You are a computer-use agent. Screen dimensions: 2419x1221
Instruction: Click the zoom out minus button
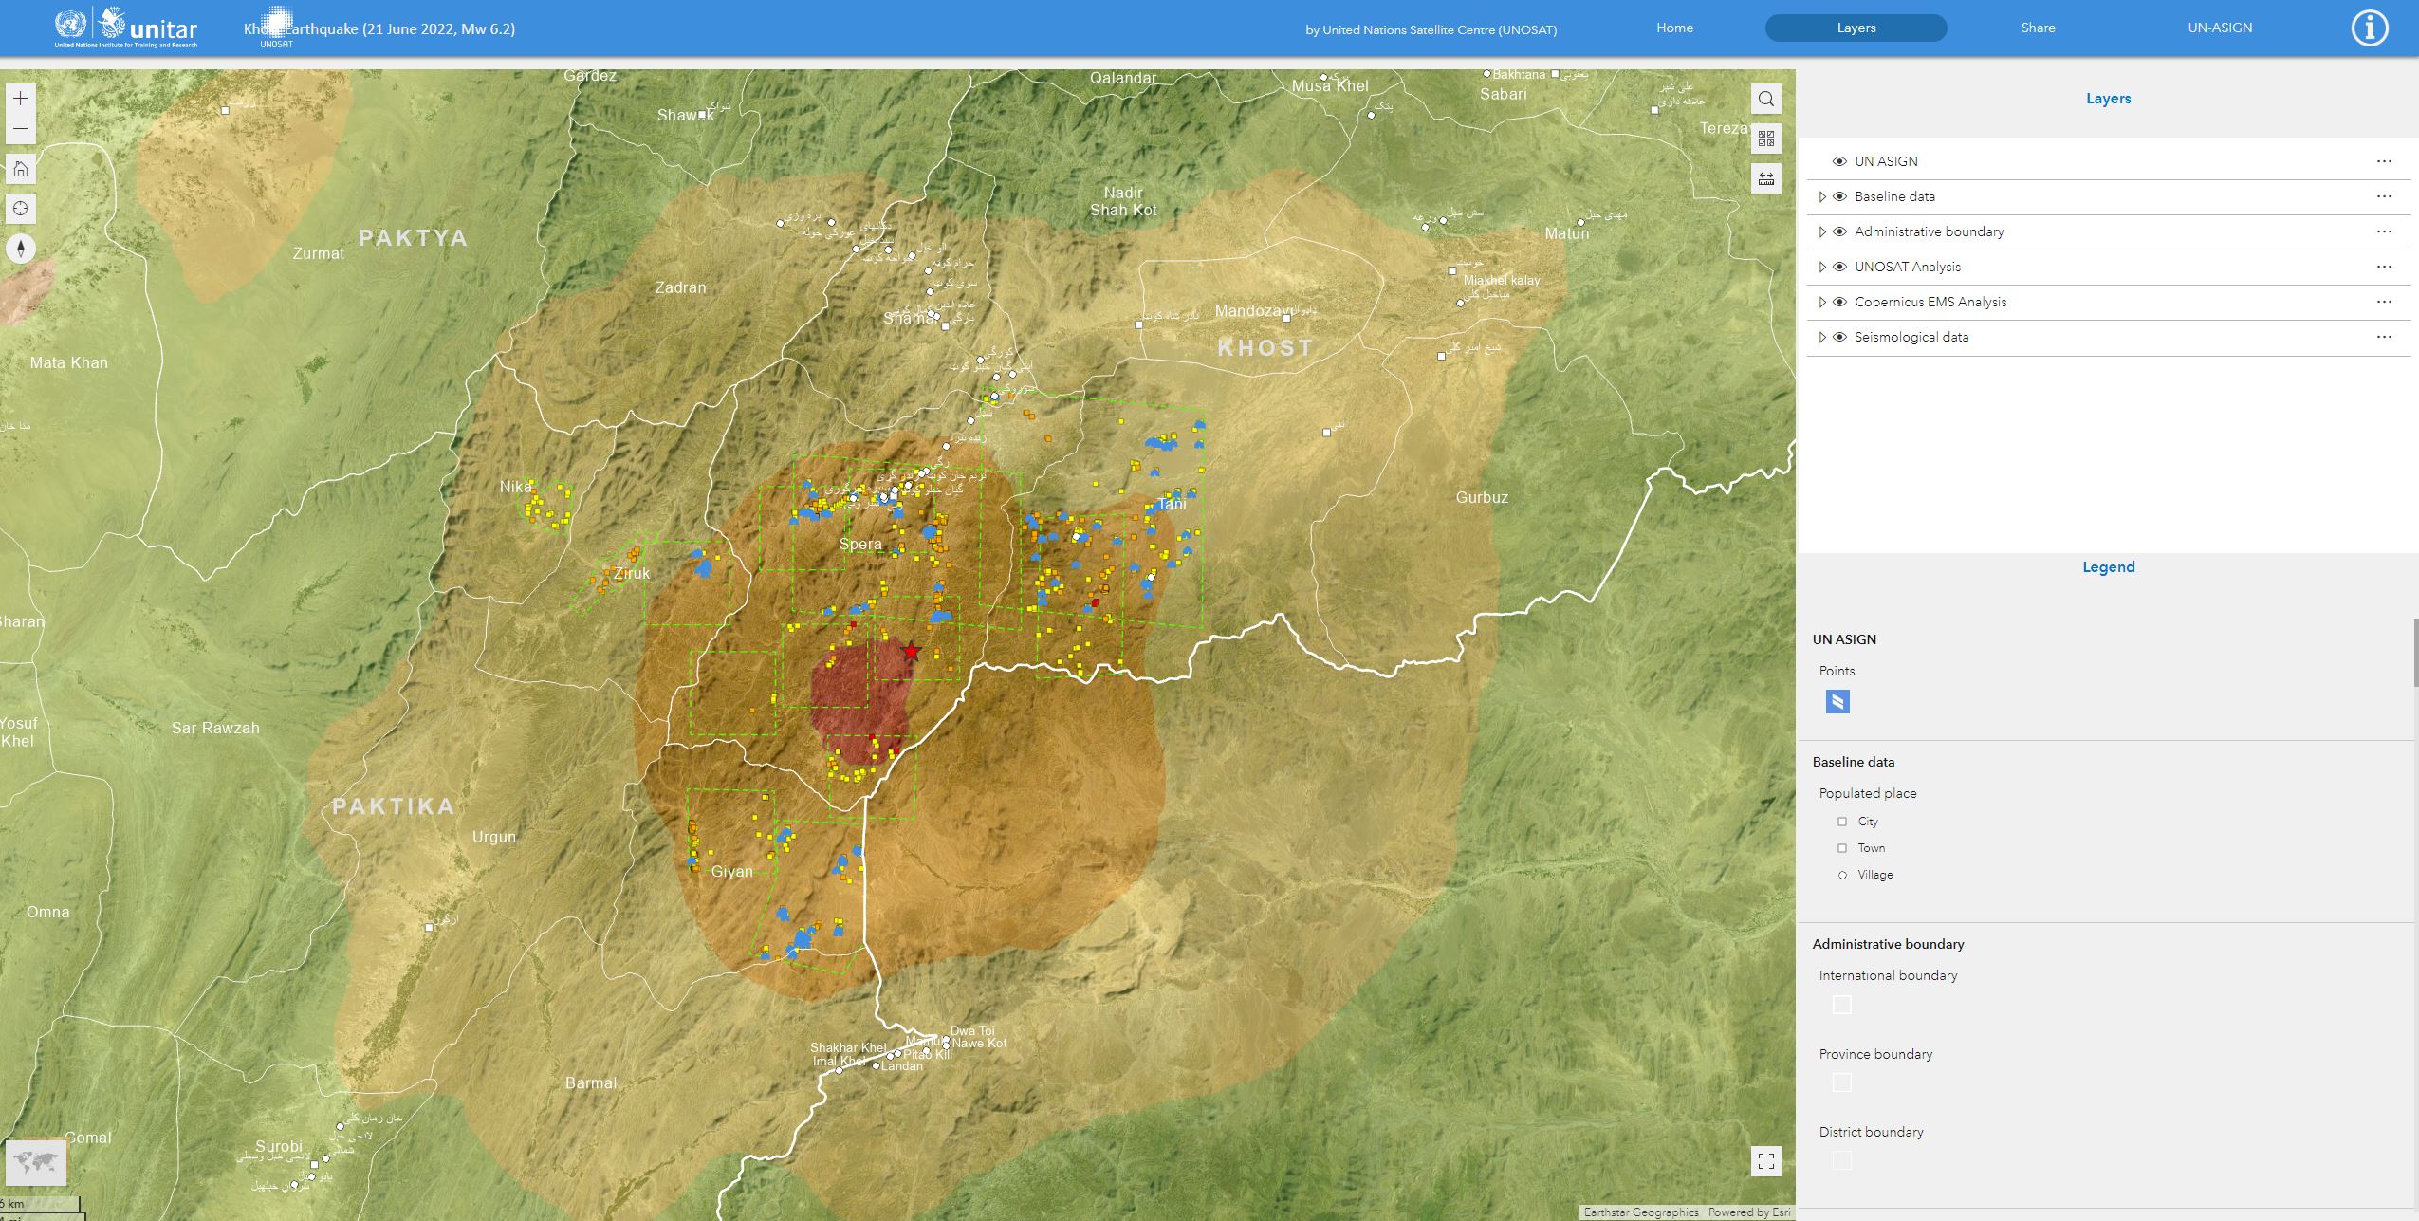(20, 129)
